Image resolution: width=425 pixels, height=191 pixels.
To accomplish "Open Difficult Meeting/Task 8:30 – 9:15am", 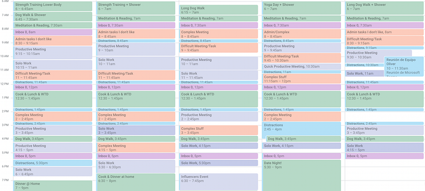I will point(384,41).
